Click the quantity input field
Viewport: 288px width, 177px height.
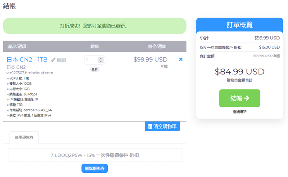click(x=92, y=60)
